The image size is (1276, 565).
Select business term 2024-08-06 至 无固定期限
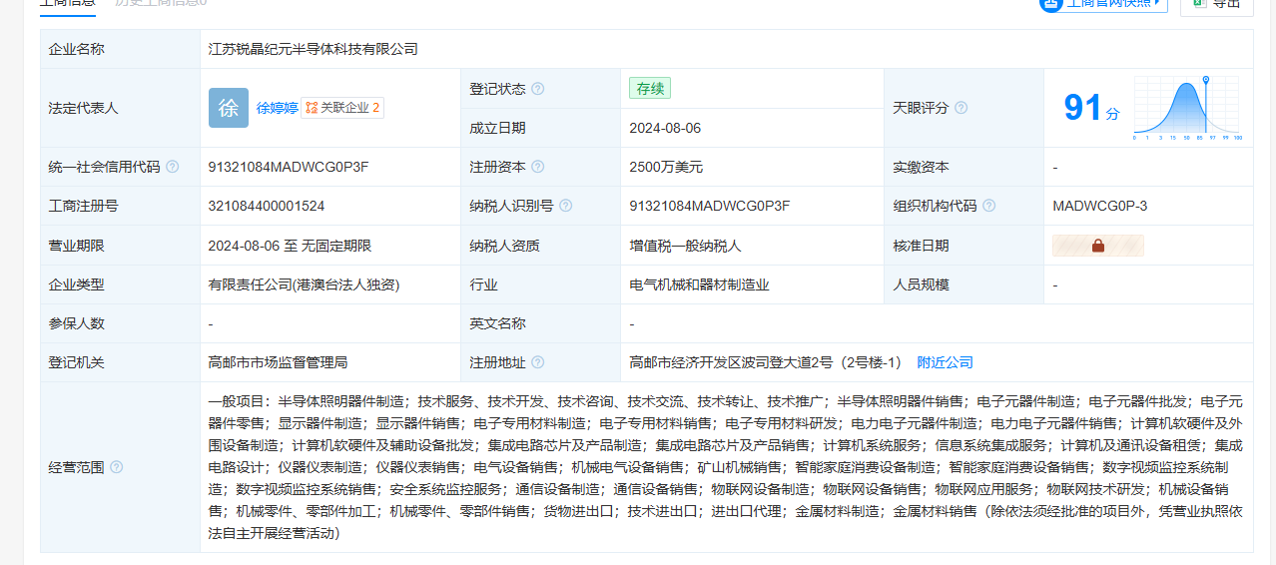click(x=290, y=246)
